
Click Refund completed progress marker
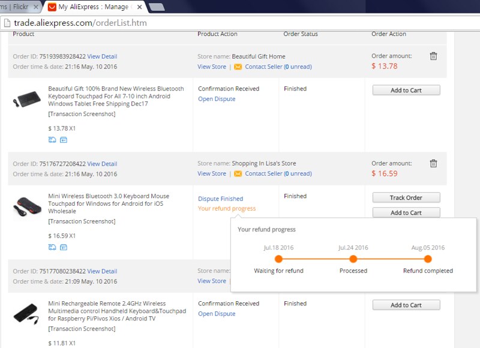click(428, 259)
